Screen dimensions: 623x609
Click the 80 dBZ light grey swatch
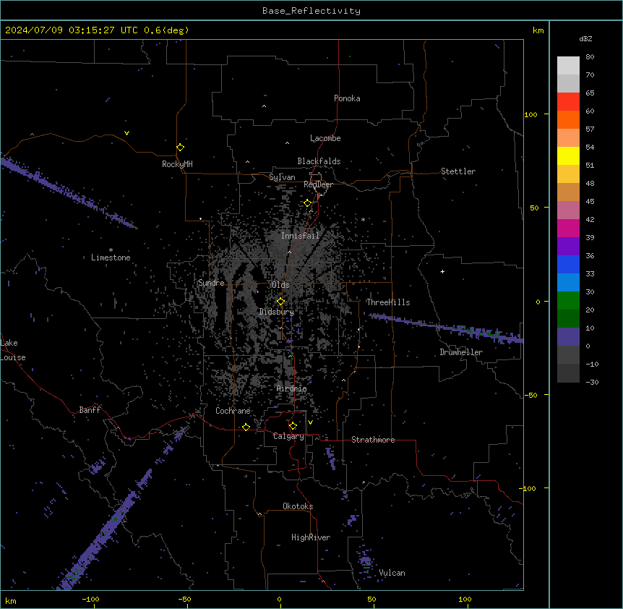coord(568,66)
